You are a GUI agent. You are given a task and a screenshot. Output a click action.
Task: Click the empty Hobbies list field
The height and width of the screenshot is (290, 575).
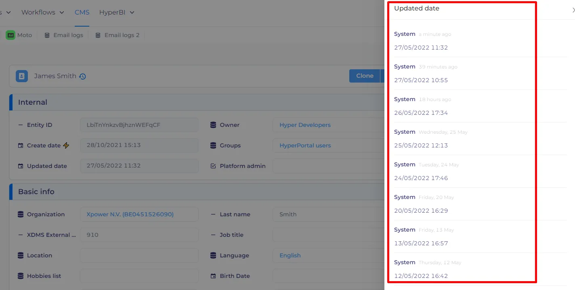click(x=139, y=276)
